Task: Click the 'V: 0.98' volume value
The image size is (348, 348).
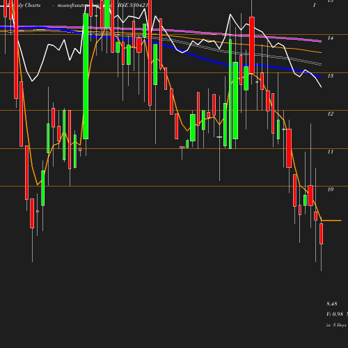Action: pos(335,314)
